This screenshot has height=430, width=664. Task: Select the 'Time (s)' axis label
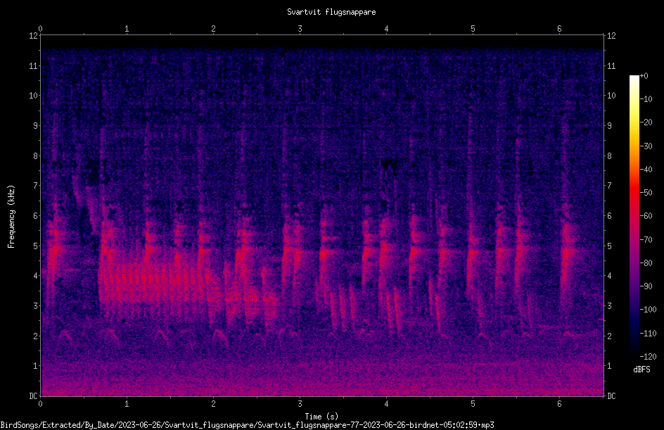[321, 417]
